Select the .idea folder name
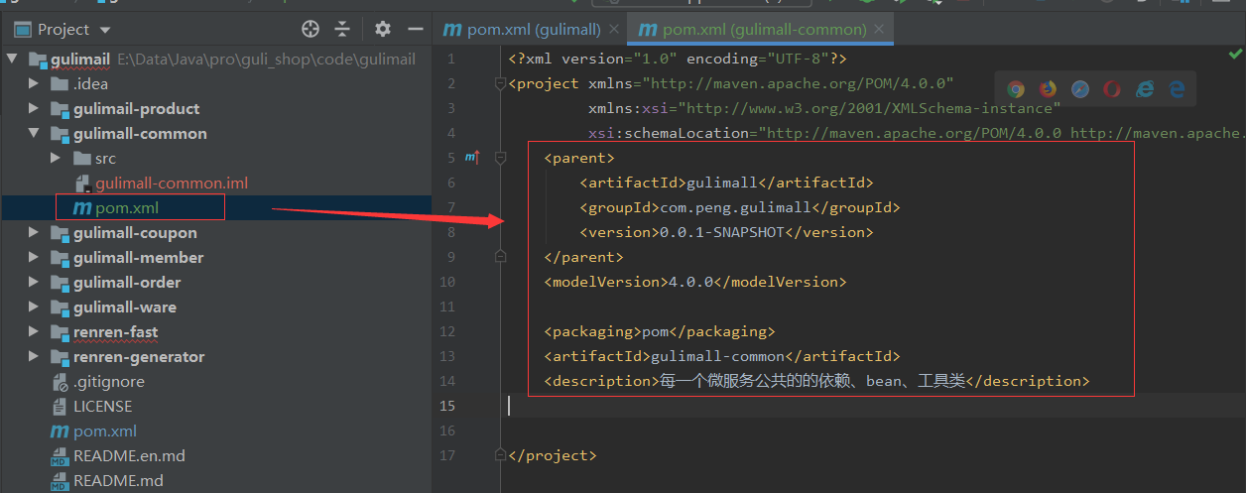1246x493 pixels. [90, 83]
